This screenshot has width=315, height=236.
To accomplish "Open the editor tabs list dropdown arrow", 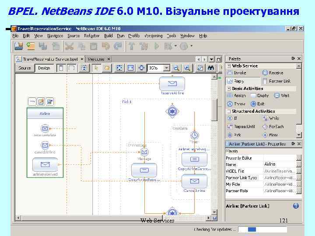I will coord(211,59).
